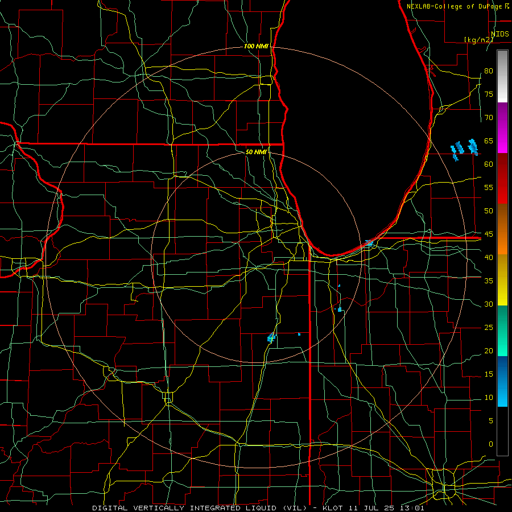
Task: Click the scale value 70
Action: tap(489, 118)
